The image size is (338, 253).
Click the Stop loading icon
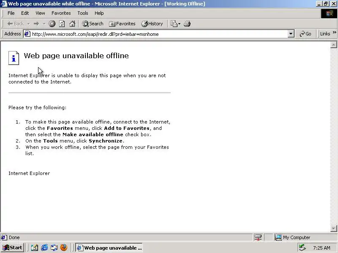click(x=52, y=24)
